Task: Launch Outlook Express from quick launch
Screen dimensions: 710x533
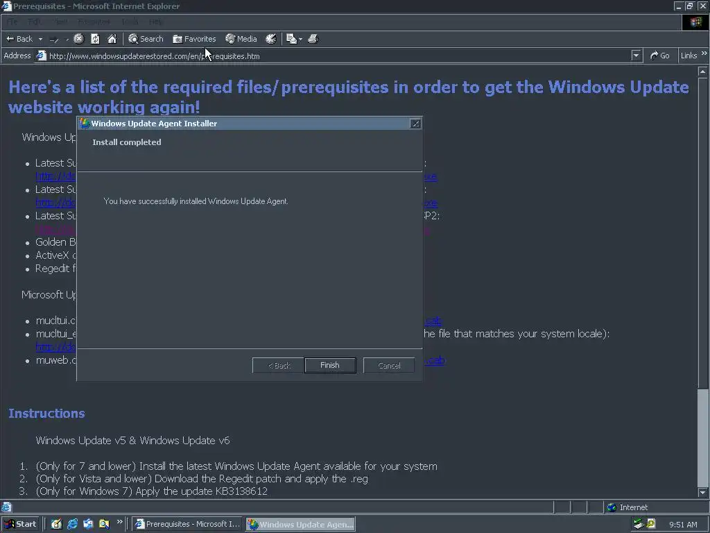Action: (88, 524)
